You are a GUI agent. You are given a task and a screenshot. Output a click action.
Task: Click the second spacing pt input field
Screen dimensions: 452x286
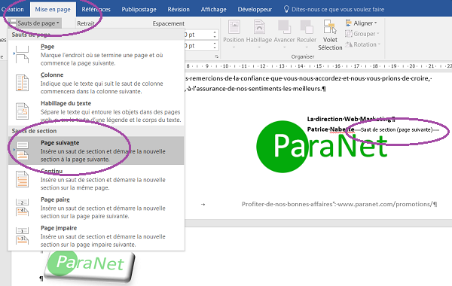click(198, 46)
